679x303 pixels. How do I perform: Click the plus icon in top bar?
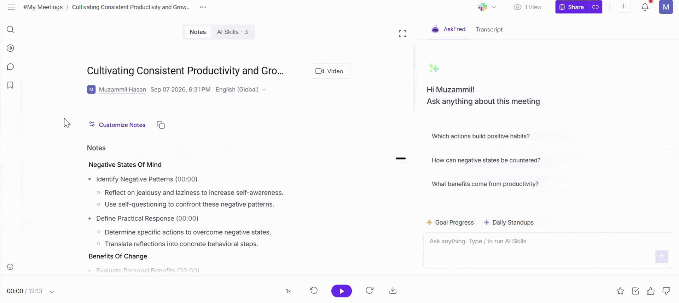(624, 6)
